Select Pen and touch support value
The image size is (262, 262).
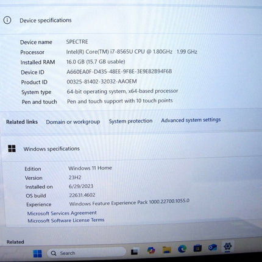tap(120, 101)
